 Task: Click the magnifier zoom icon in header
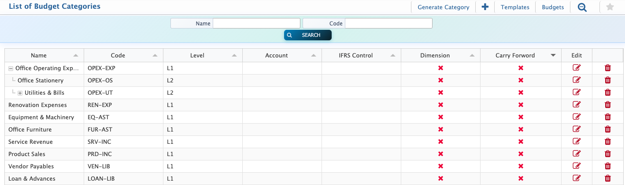[582, 7]
